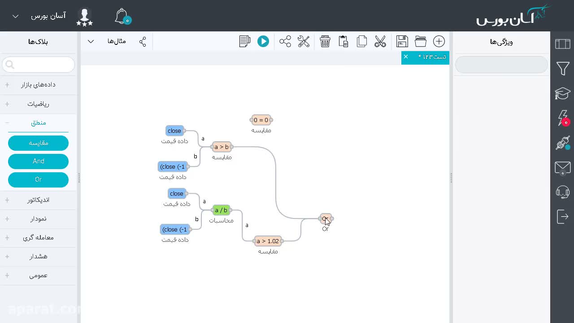Select the مقایسه block button
574x323 pixels.
click(38, 143)
